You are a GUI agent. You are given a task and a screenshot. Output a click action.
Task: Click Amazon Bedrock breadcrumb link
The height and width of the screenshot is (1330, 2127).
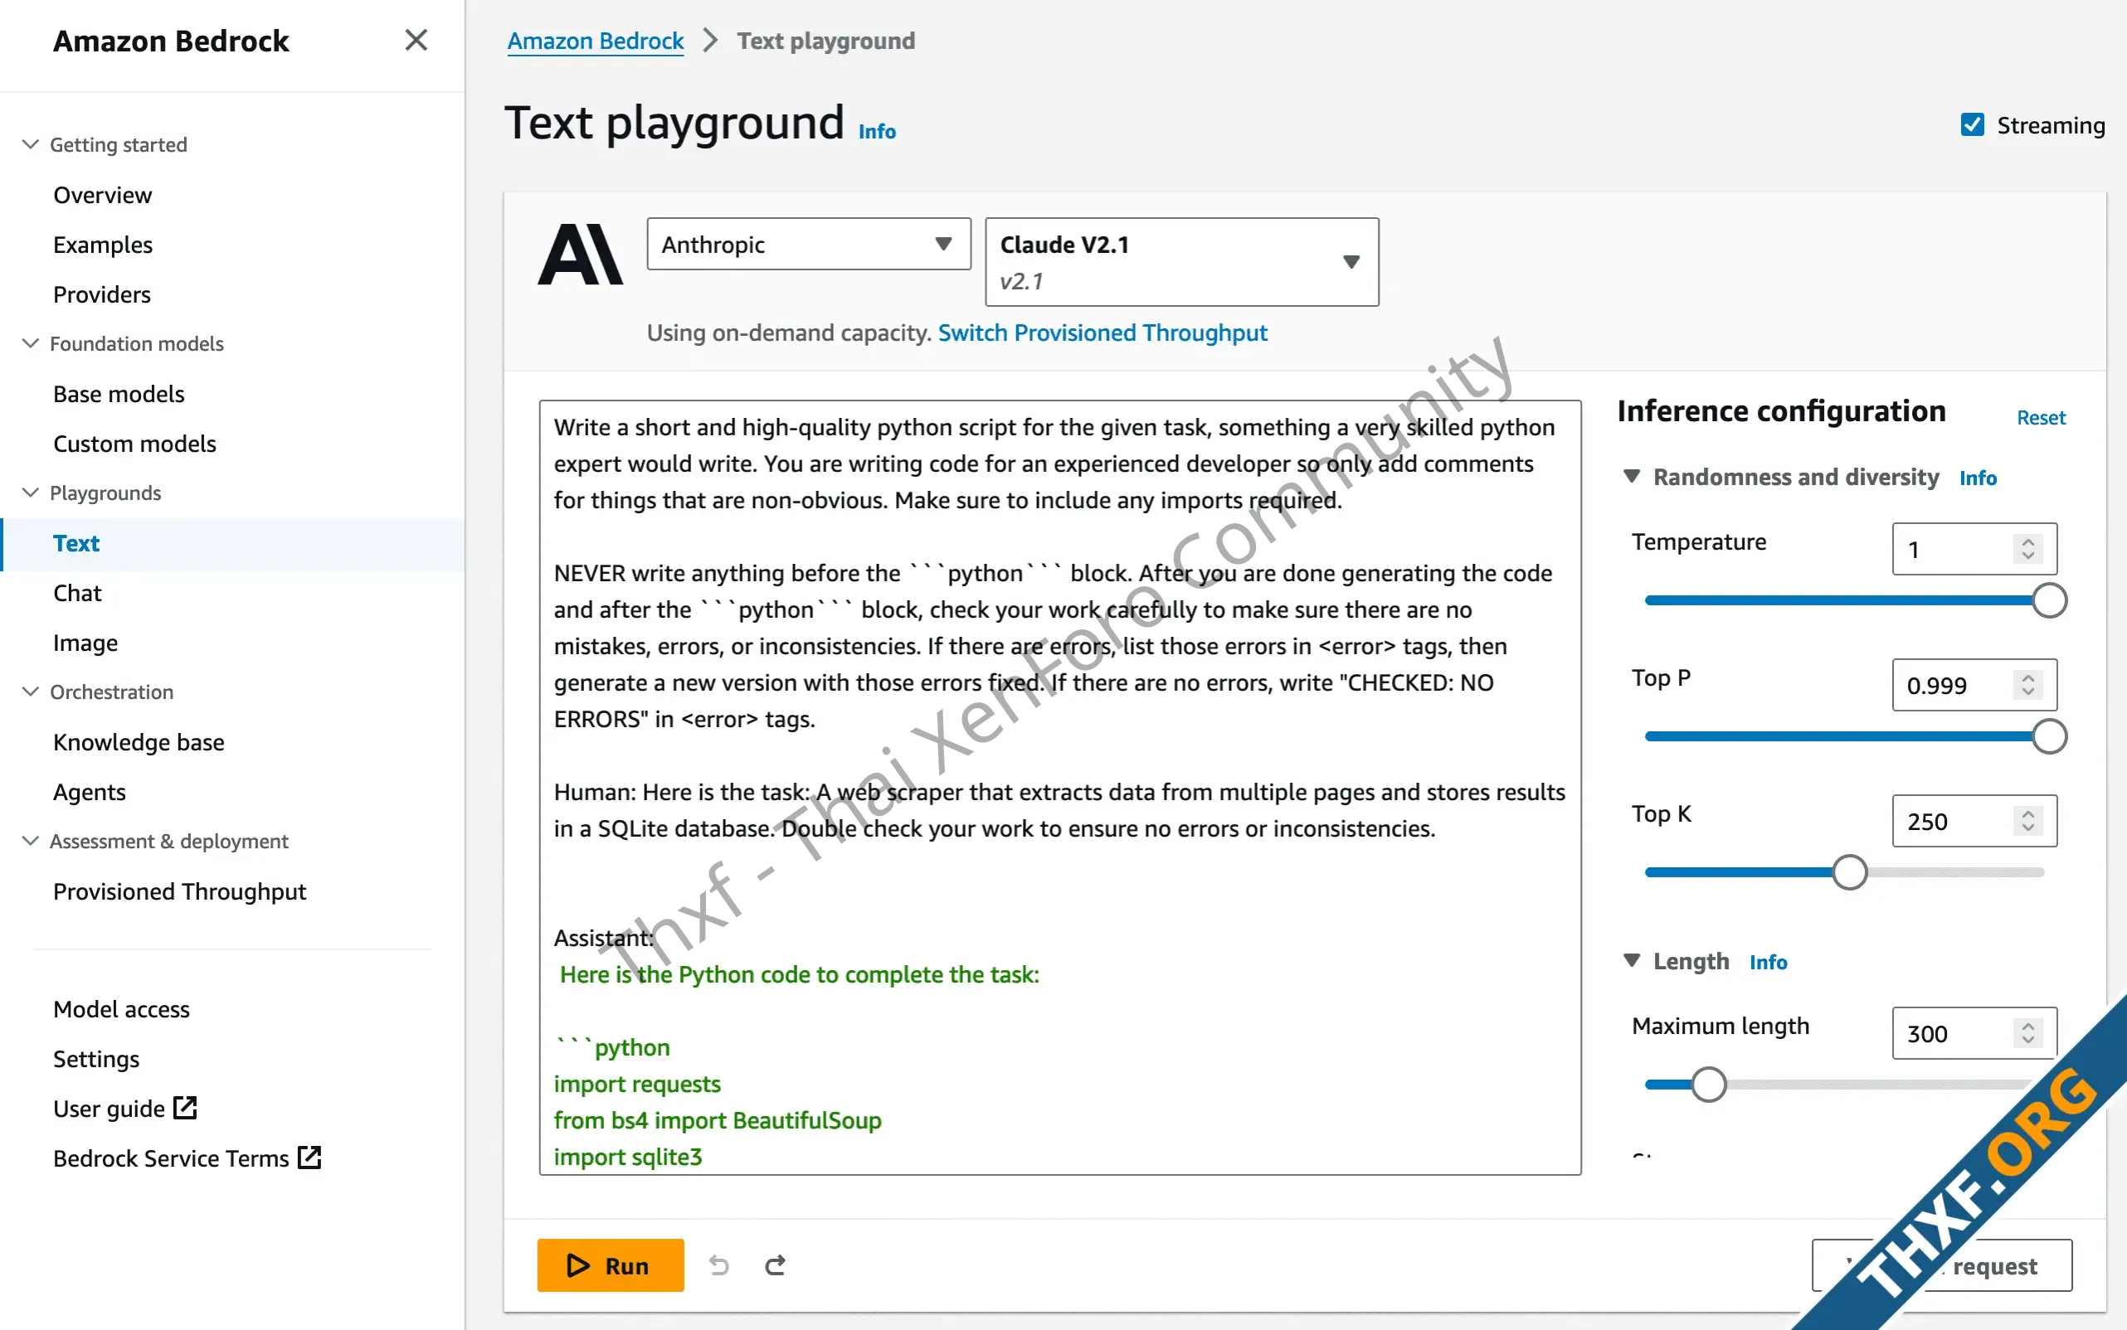click(596, 41)
